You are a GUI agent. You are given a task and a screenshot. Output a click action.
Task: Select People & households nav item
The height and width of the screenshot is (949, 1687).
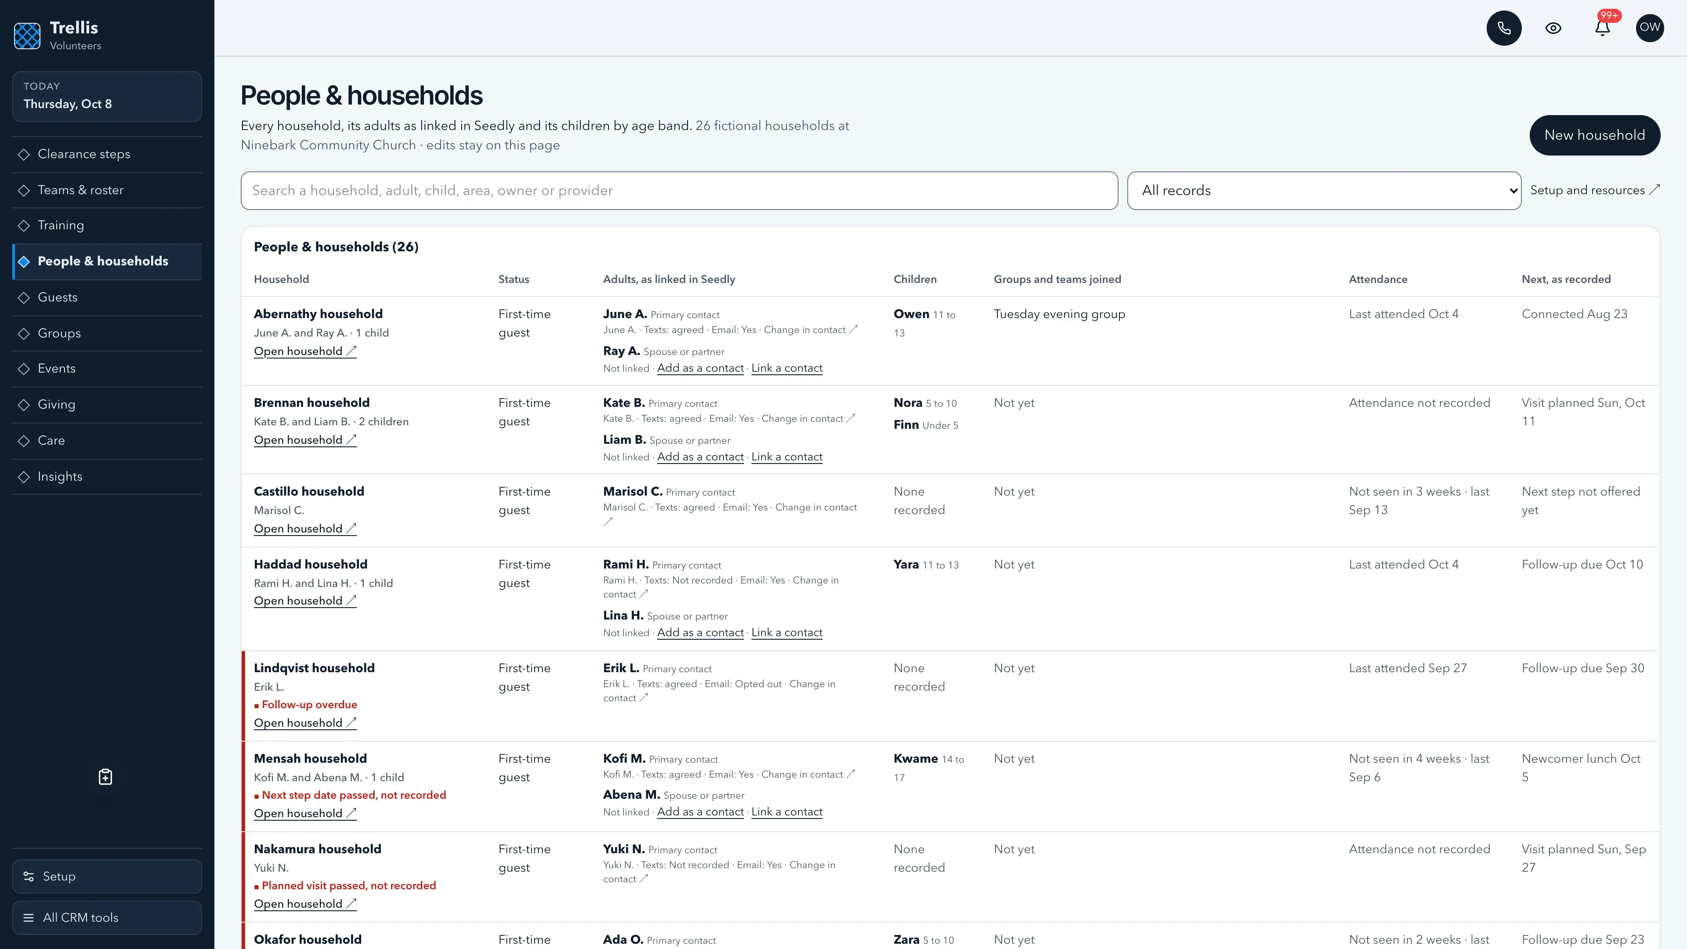pyautogui.click(x=107, y=262)
